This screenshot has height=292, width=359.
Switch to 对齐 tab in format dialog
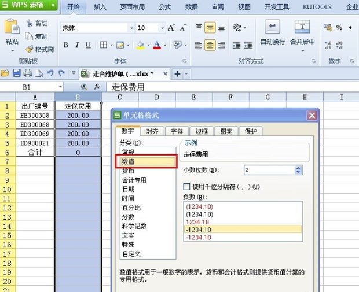[x=152, y=131]
